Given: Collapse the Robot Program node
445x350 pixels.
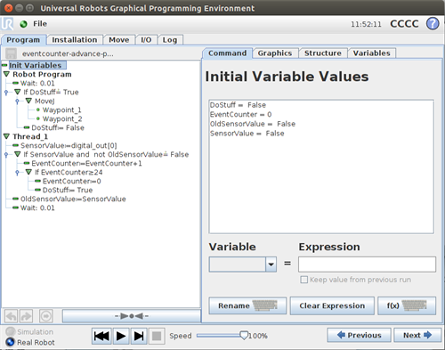Looking at the screenshot, I should coord(6,74).
